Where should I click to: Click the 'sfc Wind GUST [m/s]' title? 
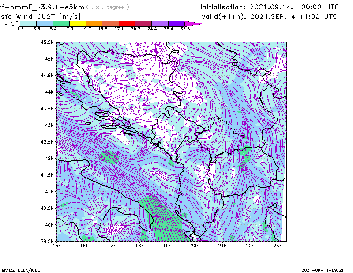[41, 17]
